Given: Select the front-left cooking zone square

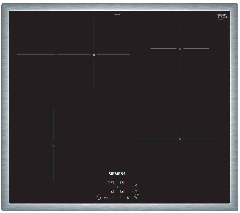Looking at the screenshot, I should click(x=112, y=191).
